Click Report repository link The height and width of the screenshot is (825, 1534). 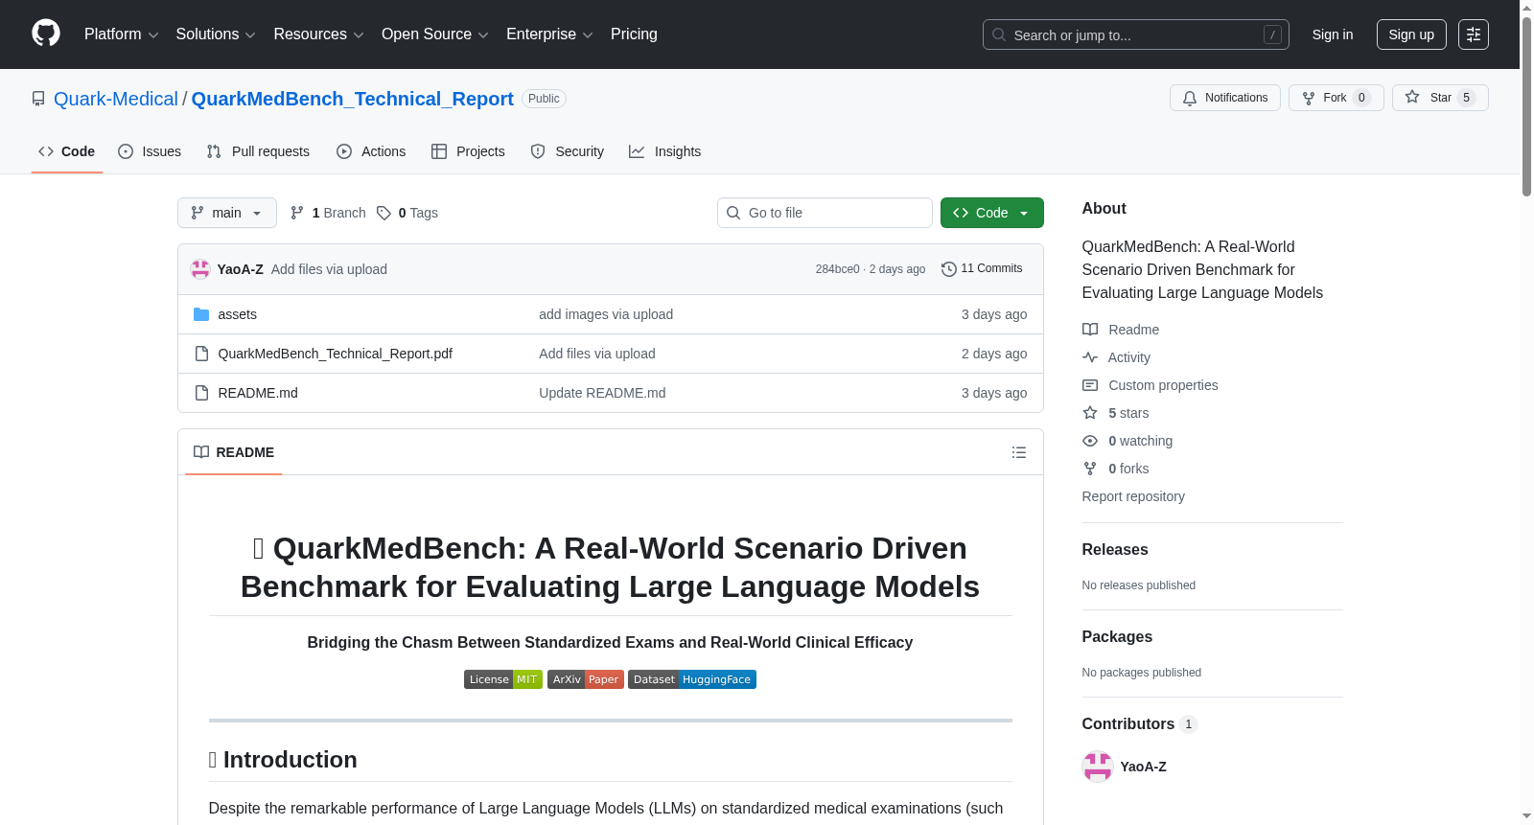1133,496
